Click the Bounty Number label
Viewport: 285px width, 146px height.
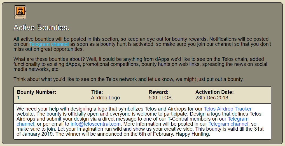(x=36, y=92)
